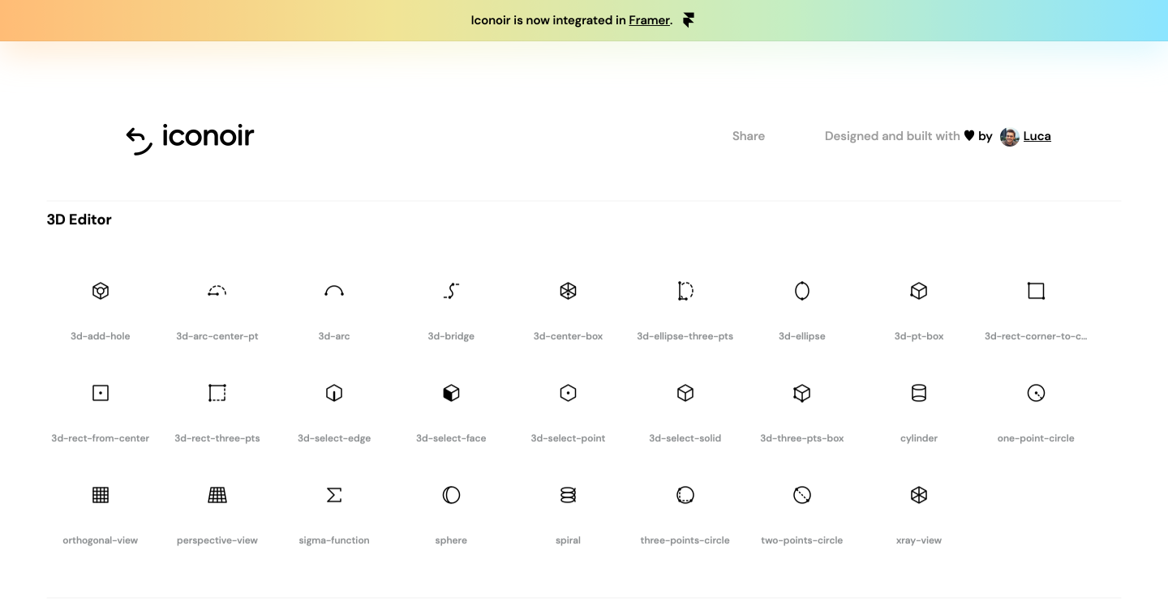1168x601 pixels.
Task: Choose the xray-view icon
Action: 919,495
